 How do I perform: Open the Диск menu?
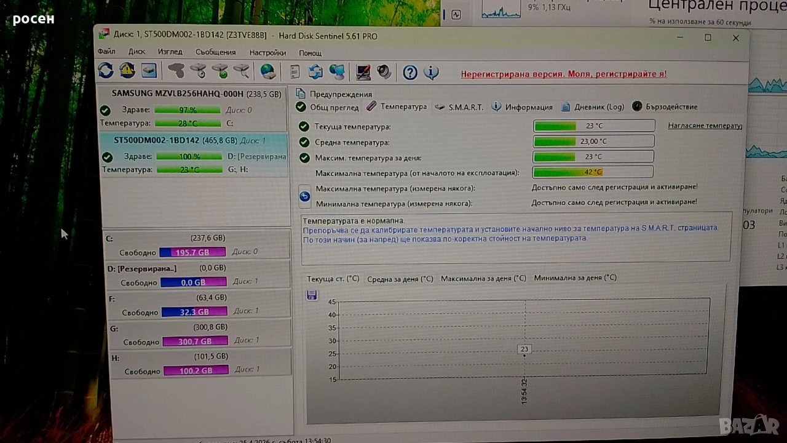coord(136,52)
